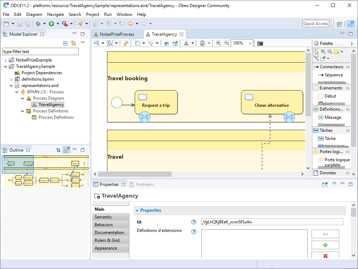The height and width of the screenshot is (269, 358).
Task: Switch Outline to tree outline mode
Action: click(58, 150)
